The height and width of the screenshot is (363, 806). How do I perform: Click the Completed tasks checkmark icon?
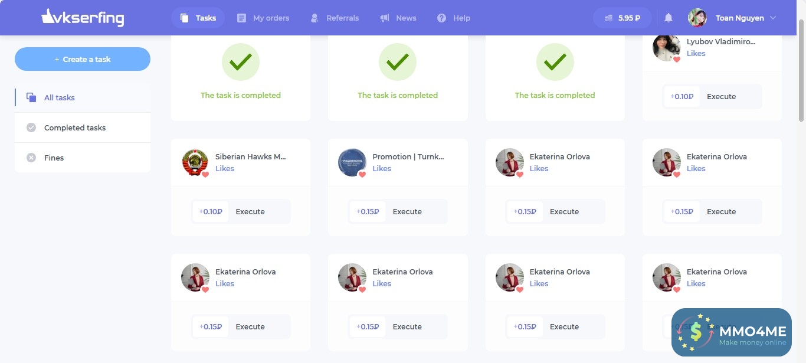click(x=31, y=127)
